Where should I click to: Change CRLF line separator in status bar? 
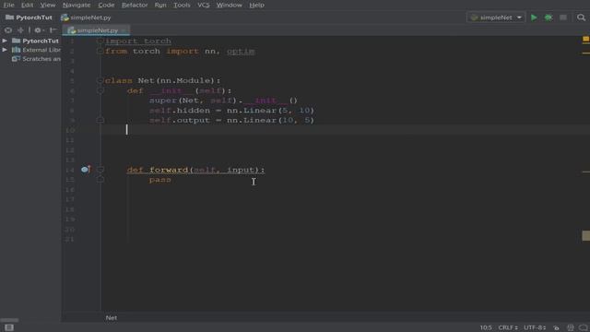pyautogui.click(x=508, y=328)
